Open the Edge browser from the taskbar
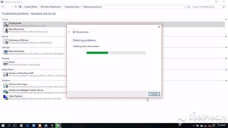The width and height of the screenshot is (228, 128). 27,126
